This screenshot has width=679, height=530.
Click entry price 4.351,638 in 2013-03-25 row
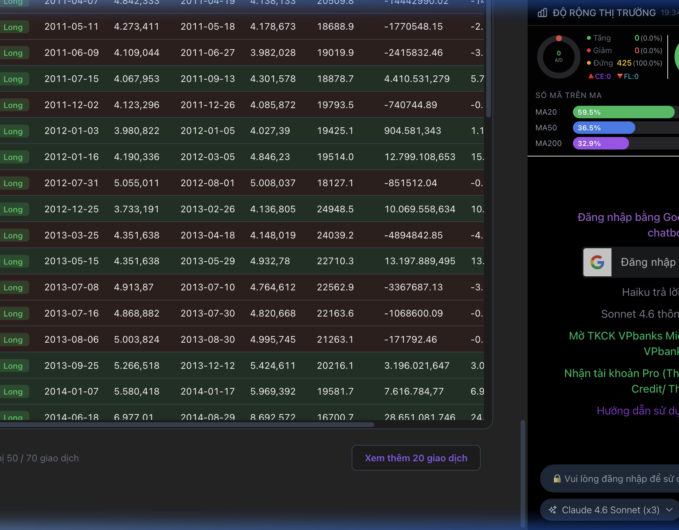pos(137,235)
